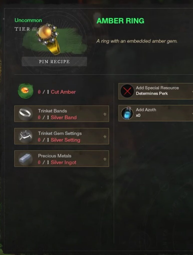Click the Silver Ingot bar icon
This screenshot has width=193, height=255.
click(25, 159)
